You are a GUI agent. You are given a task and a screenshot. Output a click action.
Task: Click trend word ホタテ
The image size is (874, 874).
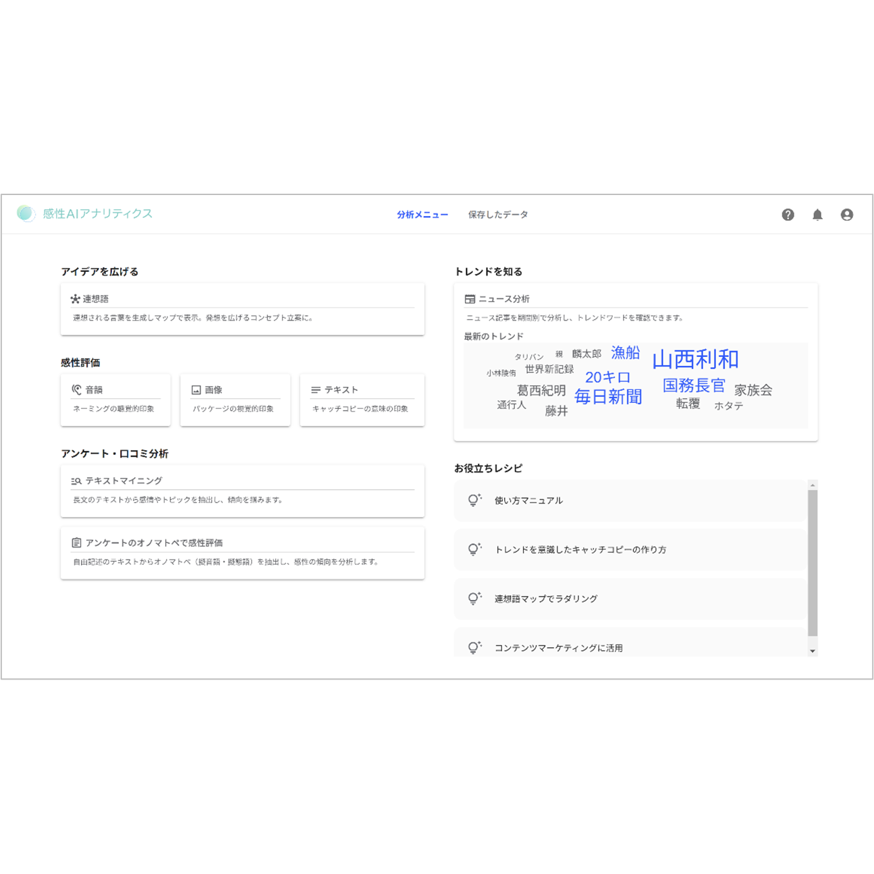click(x=729, y=406)
